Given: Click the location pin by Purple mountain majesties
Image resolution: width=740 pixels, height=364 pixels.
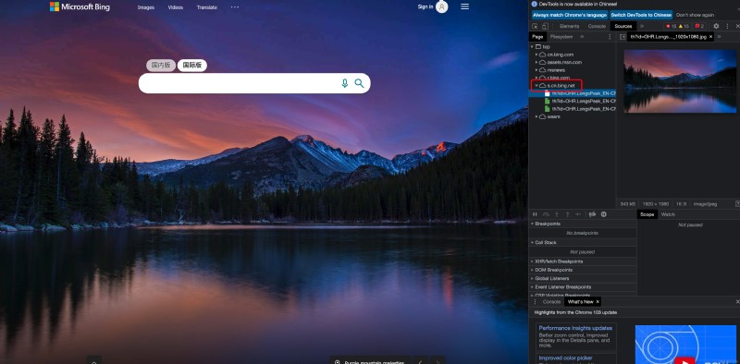Looking at the screenshot, I should click(337, 362).
